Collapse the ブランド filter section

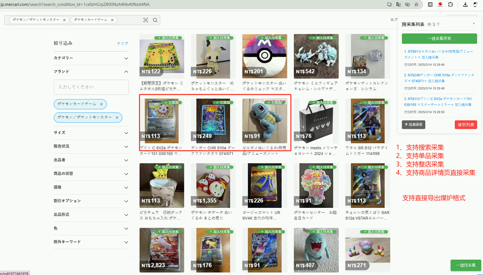click(x=126, y=72)
